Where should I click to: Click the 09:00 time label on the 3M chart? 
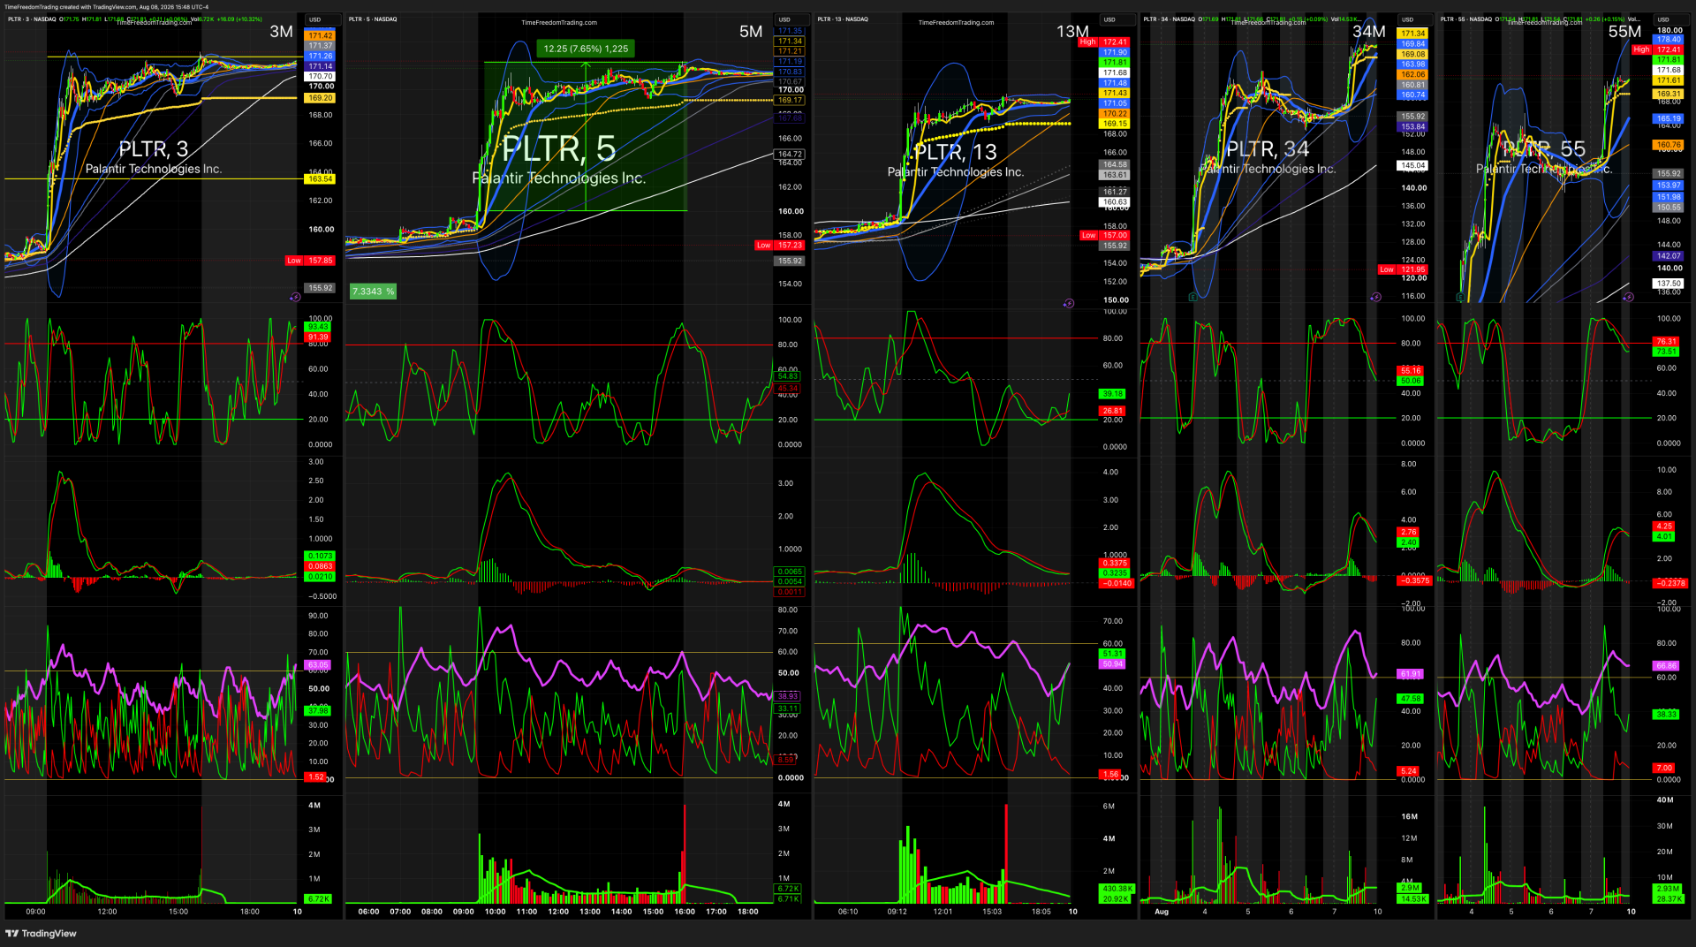click(35, 912)
